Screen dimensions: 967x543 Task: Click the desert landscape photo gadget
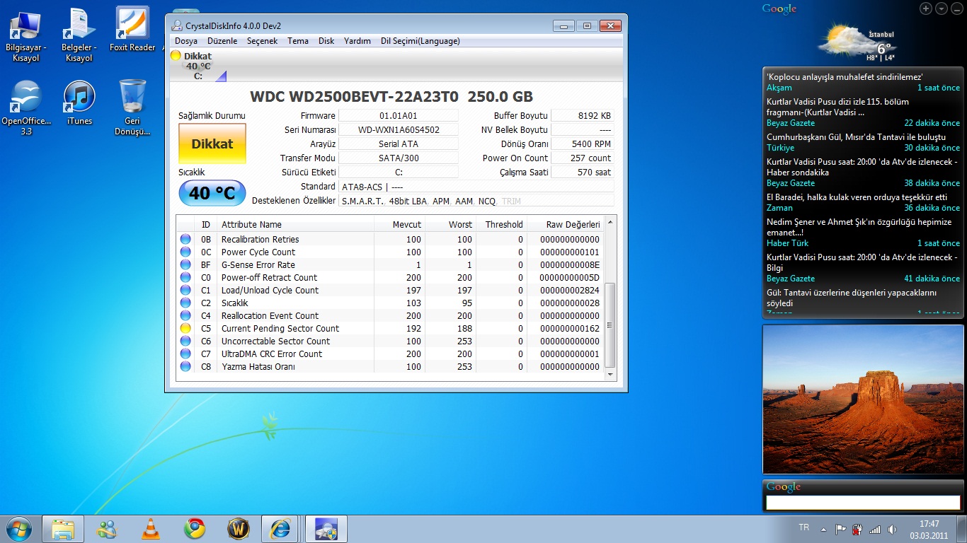tap(863, 399)
